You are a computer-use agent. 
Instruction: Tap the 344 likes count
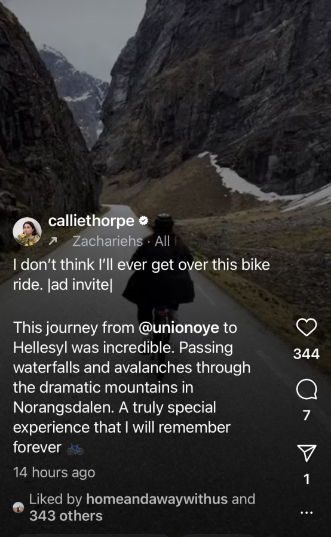[x=307, y=354]
